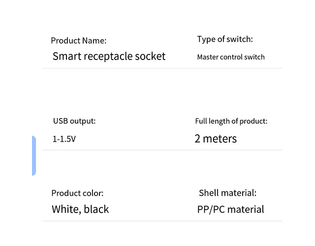Click the 'USB output:' label
Image resolution: width=315 pixels, height=246 pixels.
click(x=74, y=121)
